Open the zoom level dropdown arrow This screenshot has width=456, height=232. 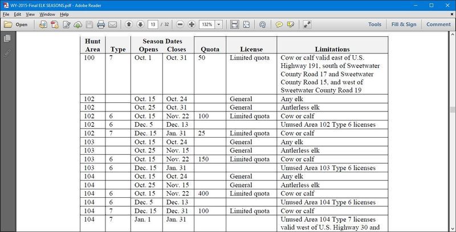click(219, 24)
